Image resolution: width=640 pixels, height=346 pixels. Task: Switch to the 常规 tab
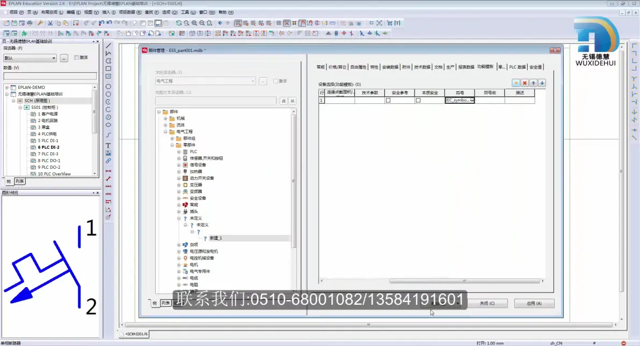pos(321,67)
